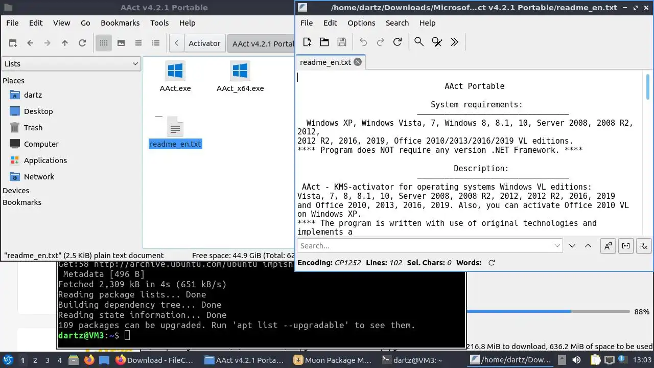Click the Find magnifier icon

point(419,42)
